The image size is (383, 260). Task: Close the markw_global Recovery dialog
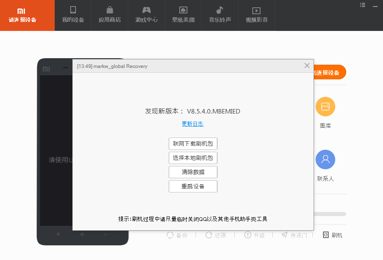(307, 66)
